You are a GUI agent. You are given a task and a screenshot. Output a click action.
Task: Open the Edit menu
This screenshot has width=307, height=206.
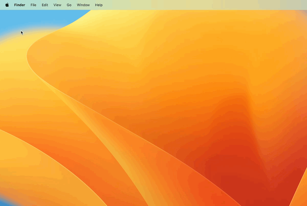click(x=45, y=5)
